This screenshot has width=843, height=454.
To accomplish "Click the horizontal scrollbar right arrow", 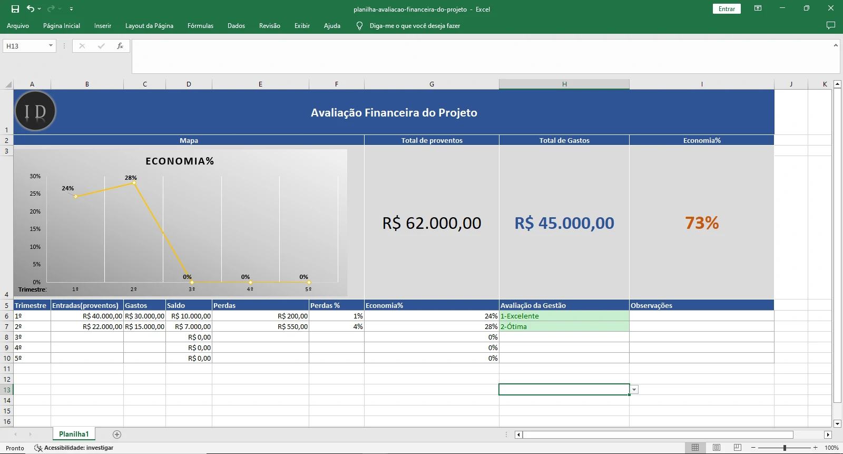I will (x=828, y=434).
